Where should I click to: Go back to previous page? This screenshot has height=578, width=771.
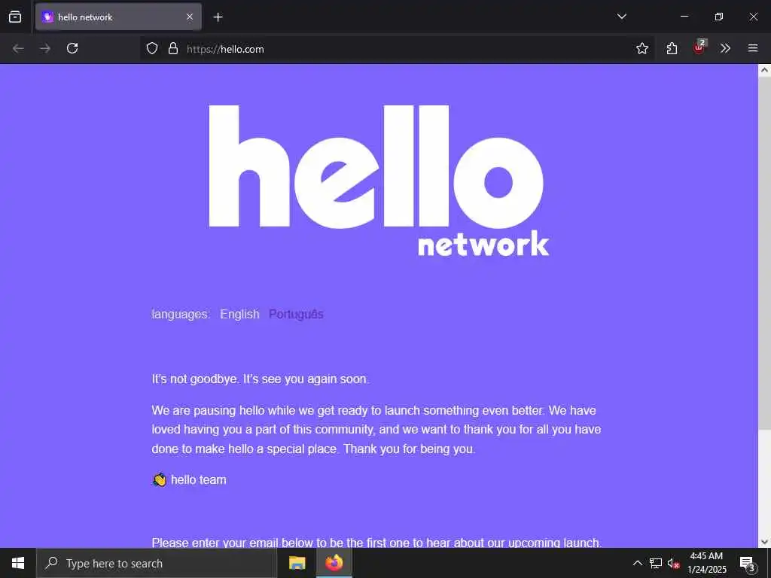18,48
